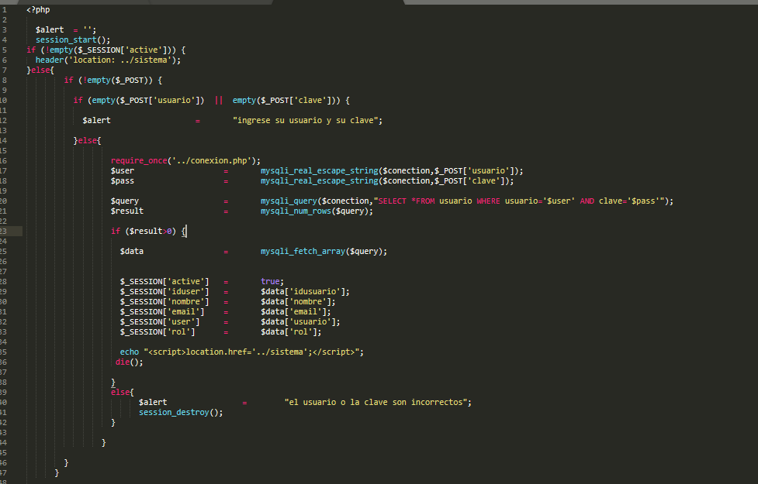
Task: Click the usuario='$user' part of the query
Action: (540, 201)
